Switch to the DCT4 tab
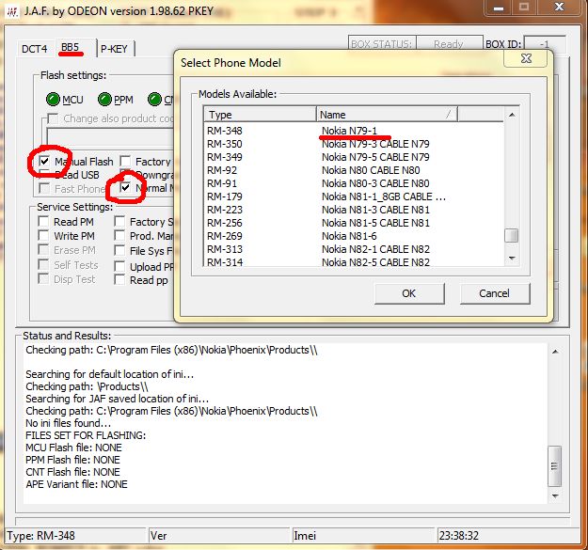 tap(34, 48)
